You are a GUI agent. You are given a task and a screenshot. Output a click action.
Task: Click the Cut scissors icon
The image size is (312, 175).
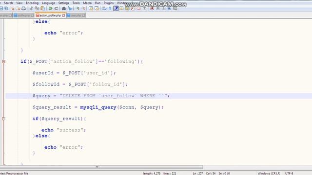click(31, 8)
